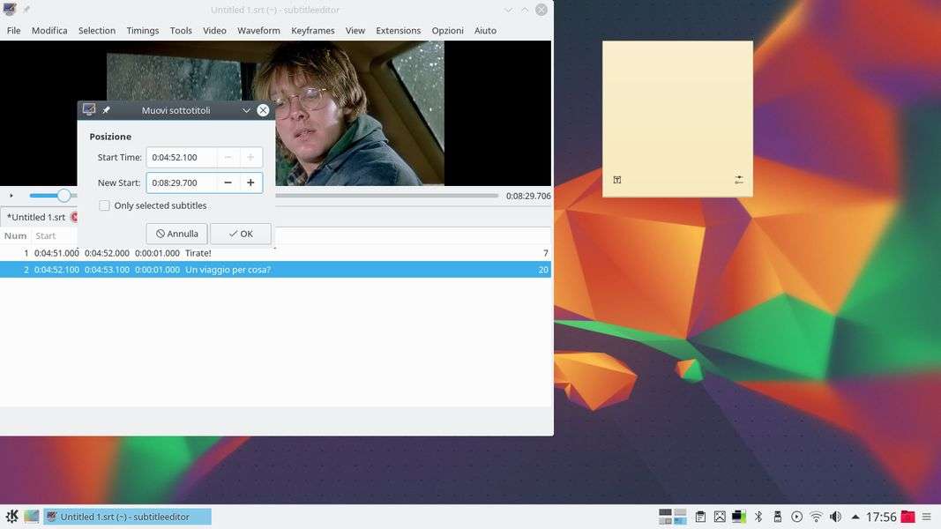Open the Extensions menu

[x=398, y=31]
